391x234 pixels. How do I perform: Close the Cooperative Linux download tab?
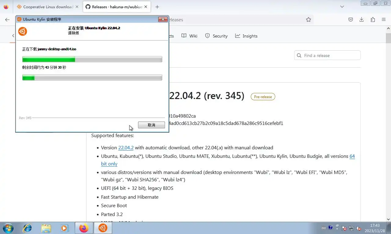[x=77, y=7]
